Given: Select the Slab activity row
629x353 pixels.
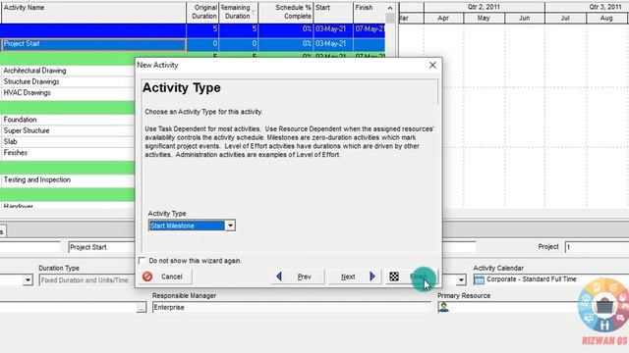Looking at the screenshot, I should [x=11, y=141].
